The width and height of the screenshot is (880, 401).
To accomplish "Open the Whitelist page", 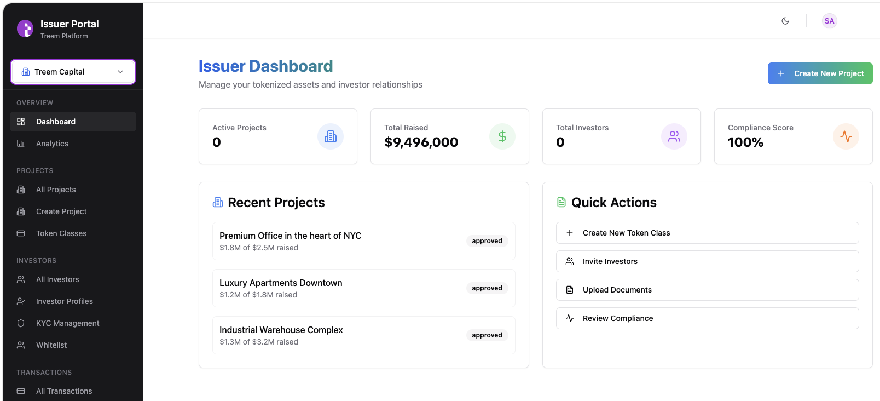I will click(x=73, y=345).
